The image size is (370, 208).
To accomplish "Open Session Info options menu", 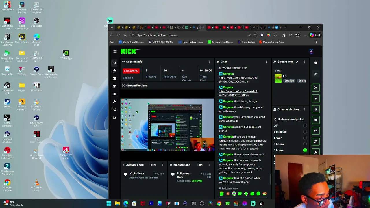I will click(210, 62).
